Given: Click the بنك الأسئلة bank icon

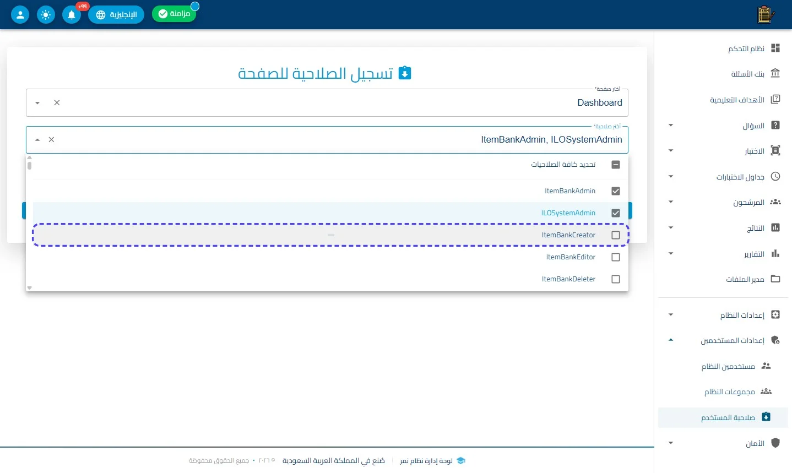Looking at the screenshot, I should pyautogui.click(x=775, y=74).
